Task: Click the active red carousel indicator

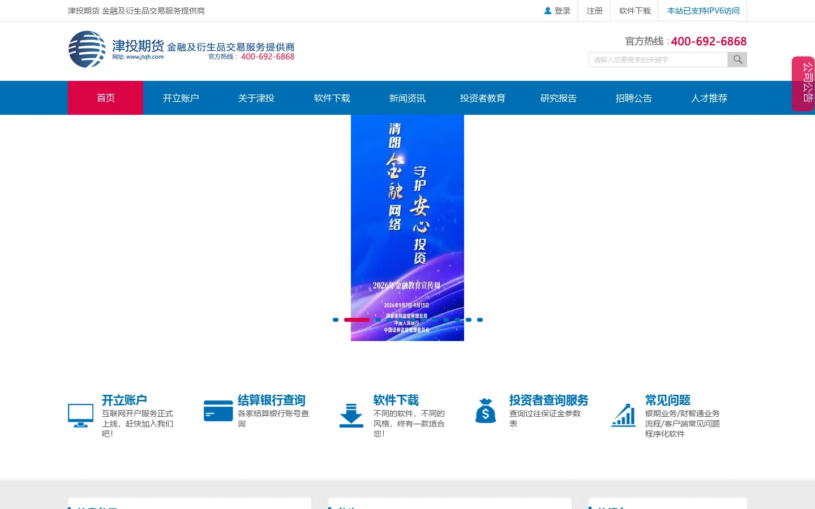Action: pos(357,320)
